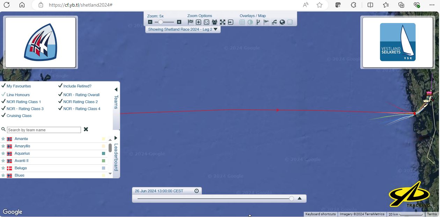440x217 pixels.
Task: Toggle the wind sock overlay icon
Action: (266, 22)
